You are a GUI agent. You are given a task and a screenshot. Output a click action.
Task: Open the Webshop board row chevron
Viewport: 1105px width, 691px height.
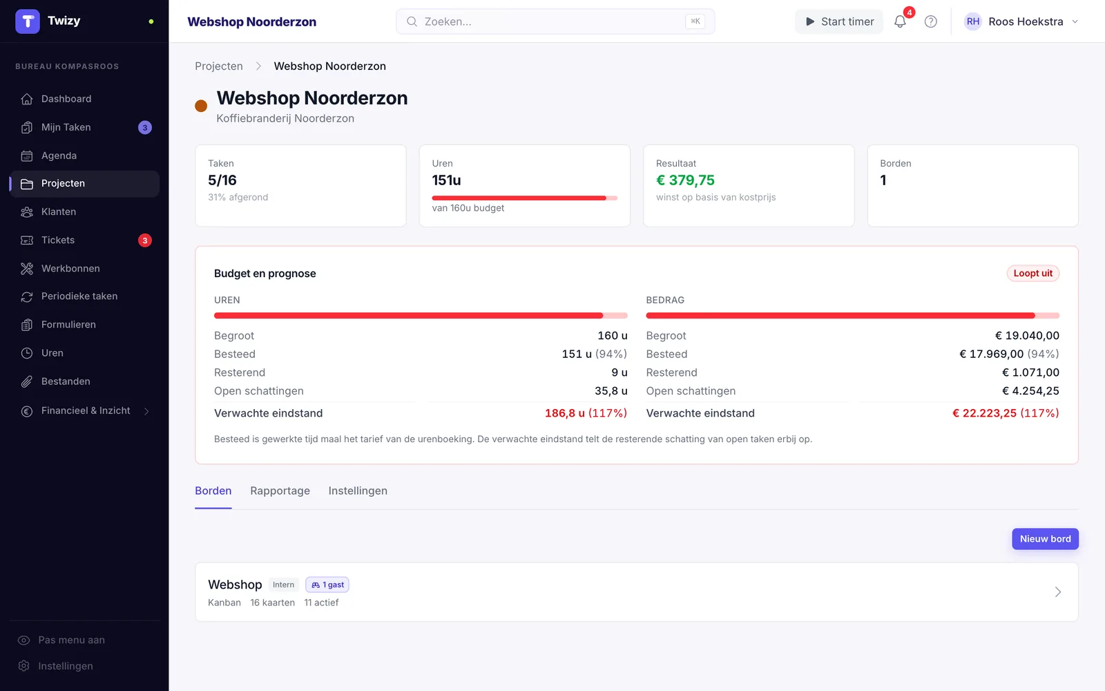click(x=1058, y=592)
